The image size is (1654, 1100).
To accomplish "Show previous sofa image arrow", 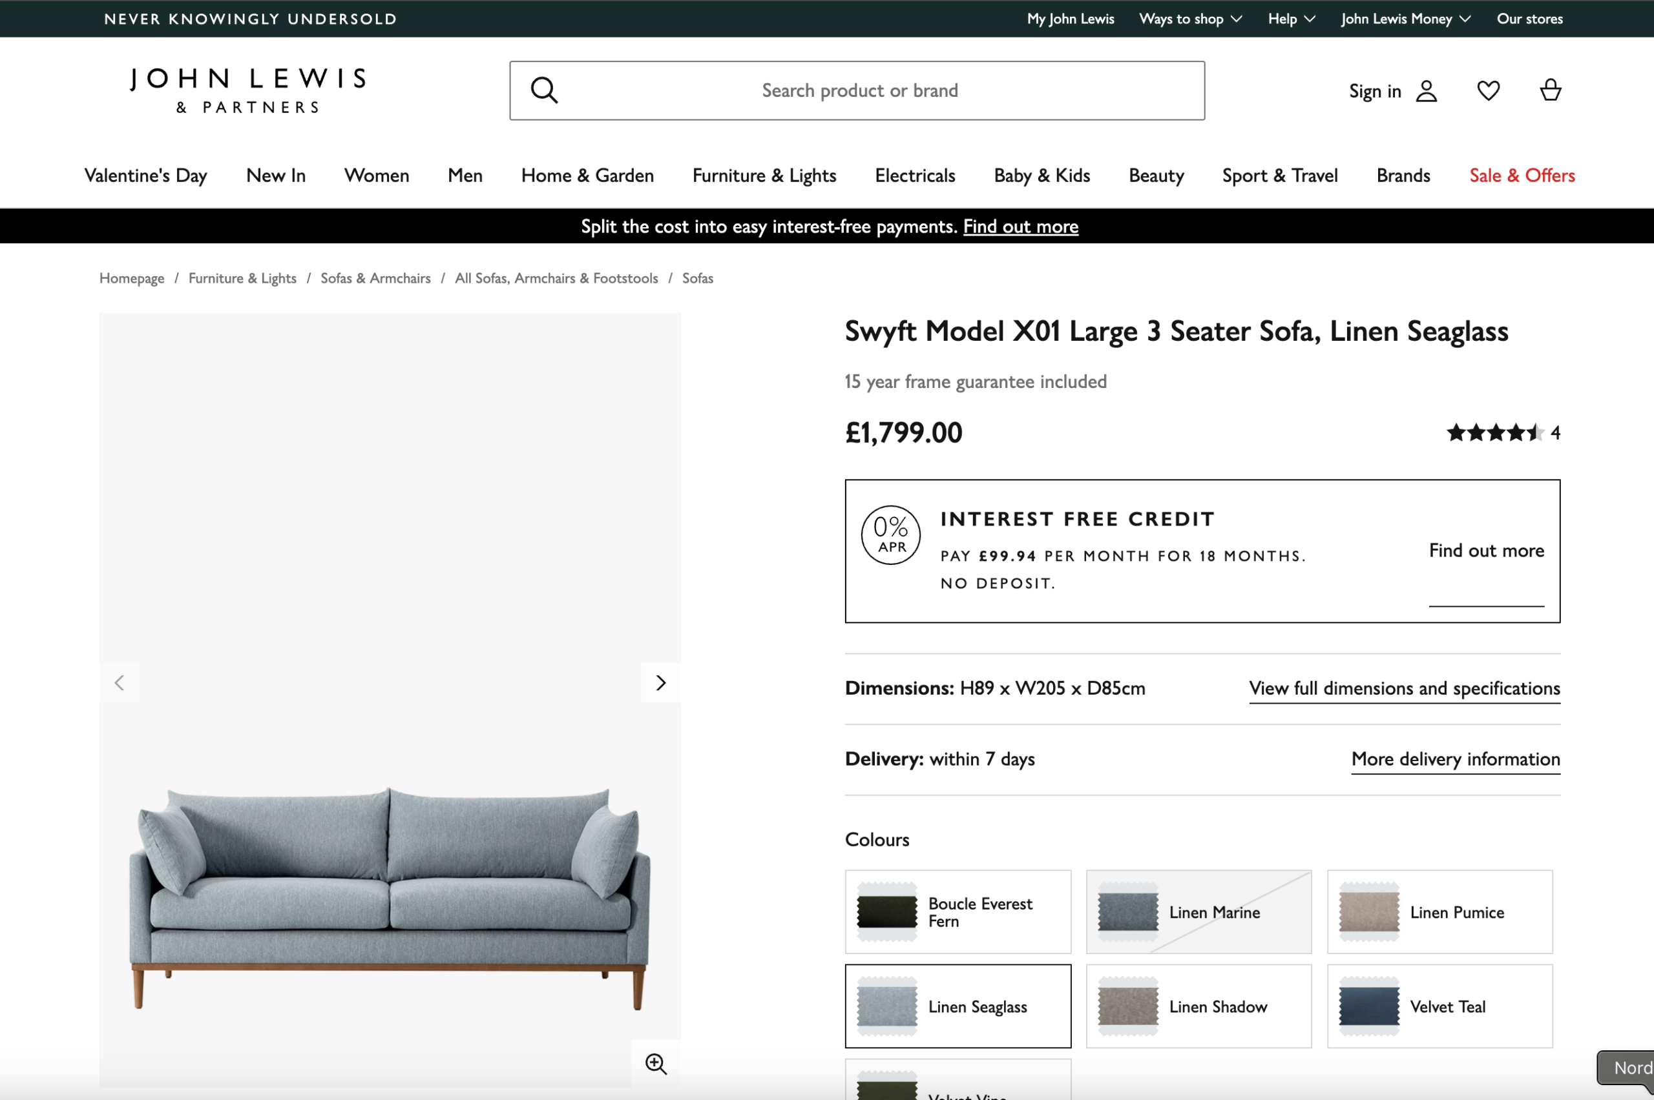I will pos(120,682).
